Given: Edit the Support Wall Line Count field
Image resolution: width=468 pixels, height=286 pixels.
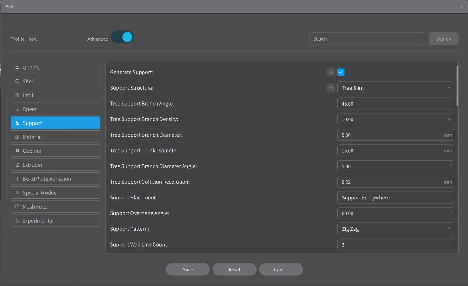Looking at the screenshot, I should click(395, 244).
